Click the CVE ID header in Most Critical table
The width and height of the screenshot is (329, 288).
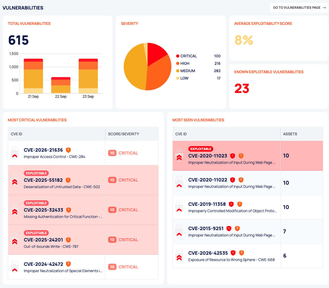pos(16,134)
